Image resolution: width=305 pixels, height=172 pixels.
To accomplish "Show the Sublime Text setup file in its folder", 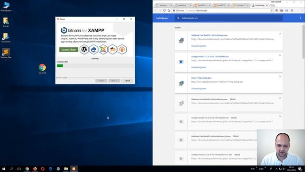I will pyautogui.click(x=198, y=46).
